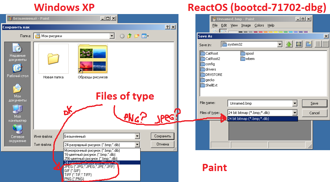Choose PNG (*.PNG) from file type list
Screen dimensions: 330x182
coord(73,179)
